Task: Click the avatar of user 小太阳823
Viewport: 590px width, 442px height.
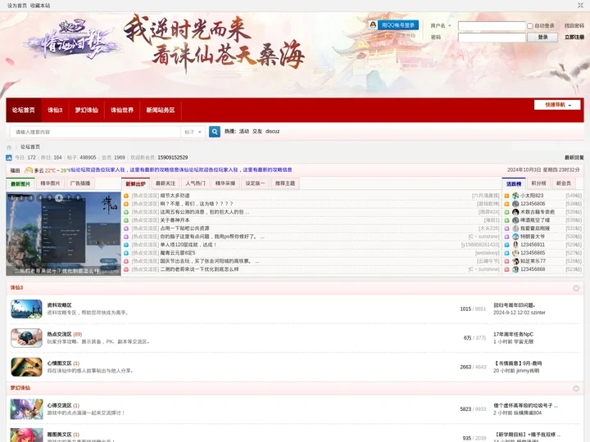Action: click(x=515, y=196)
